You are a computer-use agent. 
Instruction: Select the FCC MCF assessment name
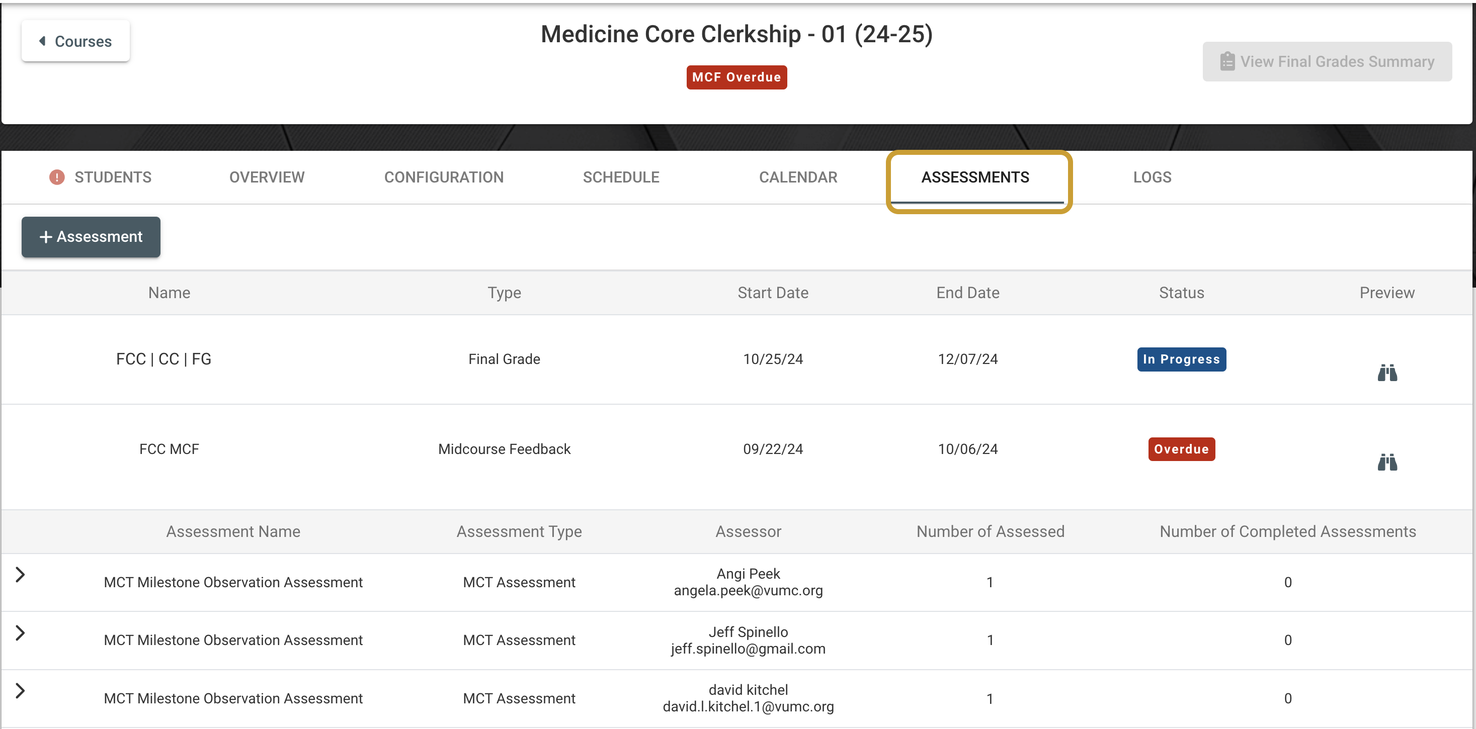click(x=169, y=449)
